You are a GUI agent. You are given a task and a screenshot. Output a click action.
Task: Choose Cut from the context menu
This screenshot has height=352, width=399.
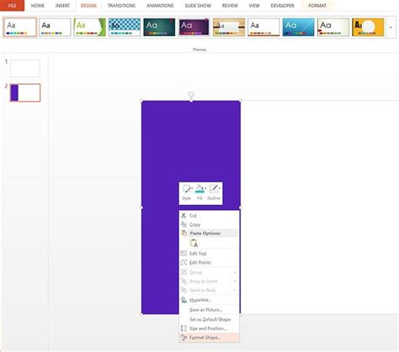click(x=210, y=215)
